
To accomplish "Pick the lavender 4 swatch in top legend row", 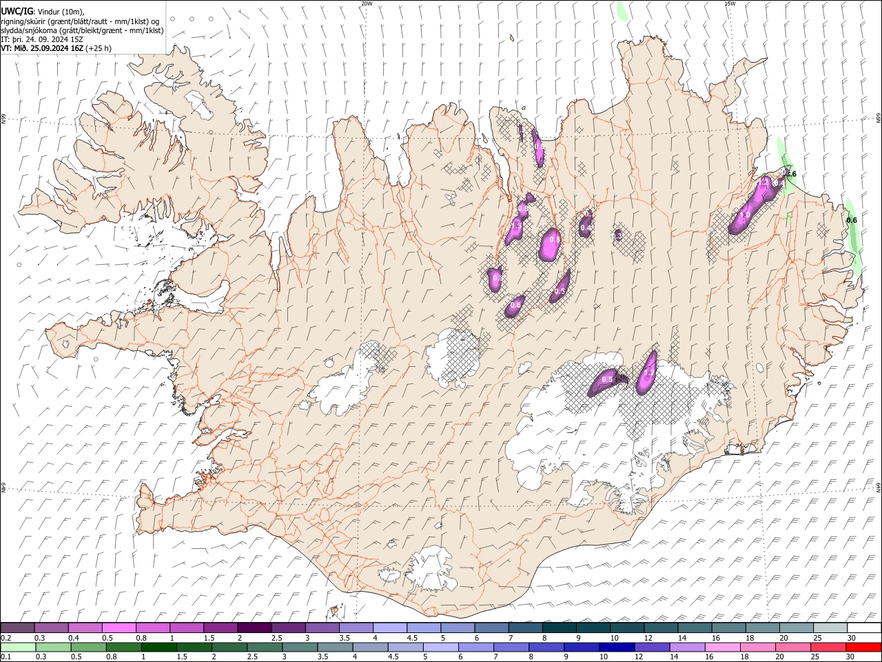I will pyautogui.click(x=389, y=628).
